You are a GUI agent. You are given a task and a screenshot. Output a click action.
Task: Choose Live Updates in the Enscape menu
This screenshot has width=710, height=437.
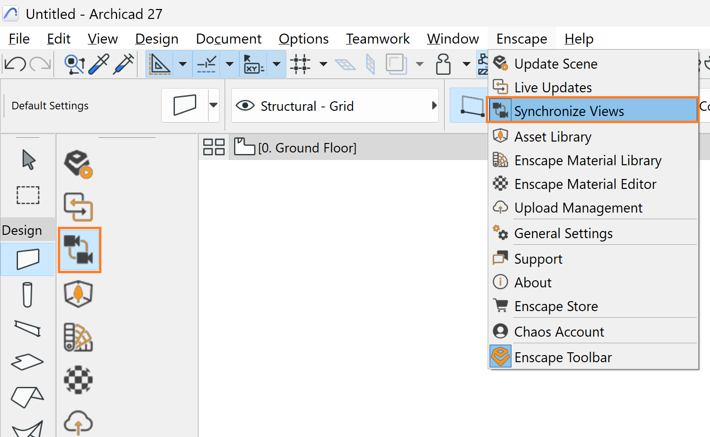click(593, 88)
